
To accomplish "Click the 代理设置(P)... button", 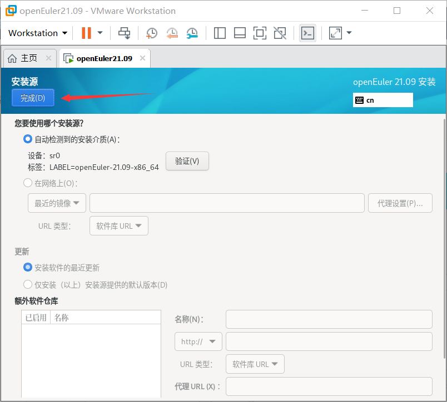I will [400, 203].
